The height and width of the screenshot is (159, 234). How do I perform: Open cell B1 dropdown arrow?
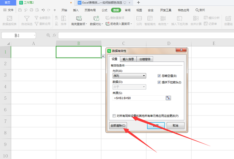click(103, 56)
